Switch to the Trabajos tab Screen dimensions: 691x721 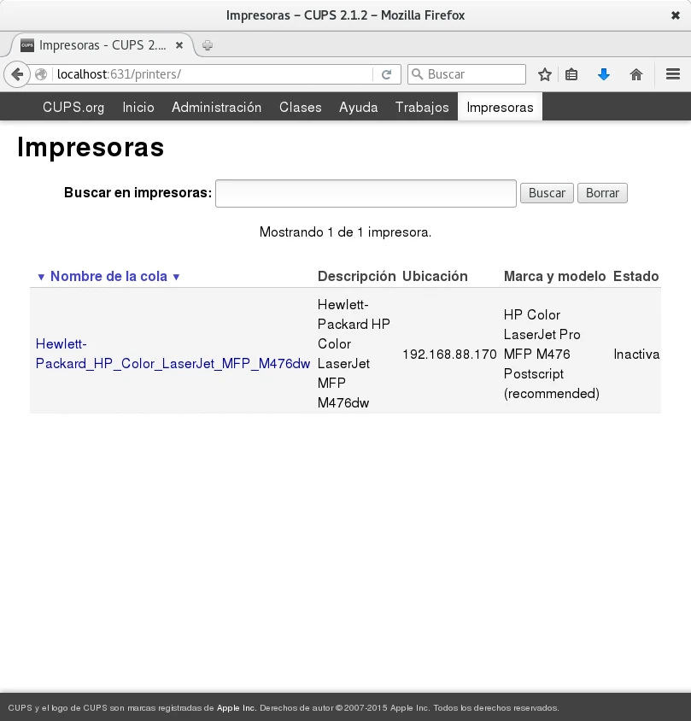tap(422, 107)
